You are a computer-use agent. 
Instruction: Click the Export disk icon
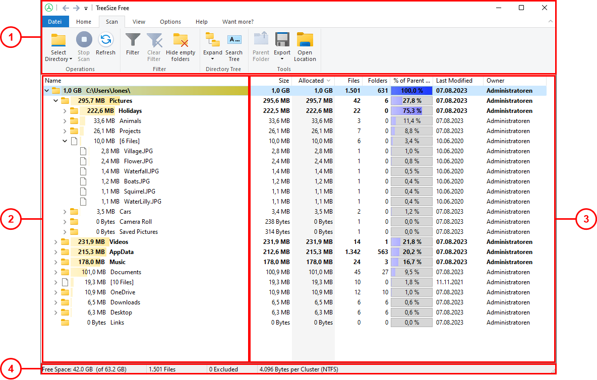coord(282,39)
